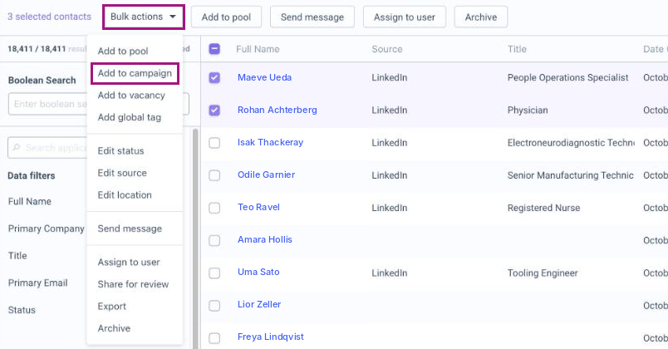This screenshot has width=668, height=349.
Task: Open the Title data filter in sidebar
Action: click(17, 256)
